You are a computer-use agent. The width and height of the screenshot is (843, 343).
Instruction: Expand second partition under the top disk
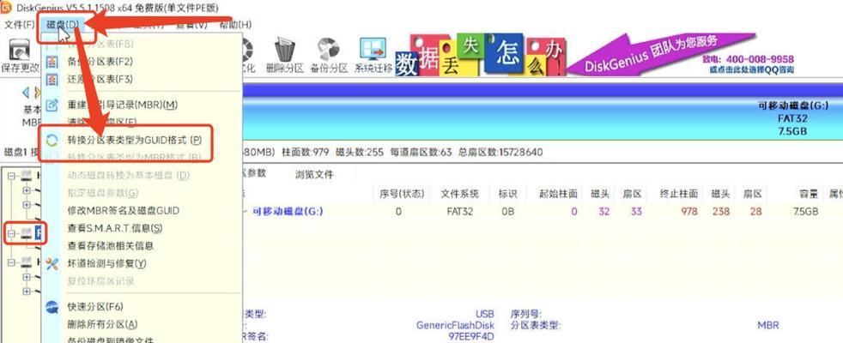[27, 204]
